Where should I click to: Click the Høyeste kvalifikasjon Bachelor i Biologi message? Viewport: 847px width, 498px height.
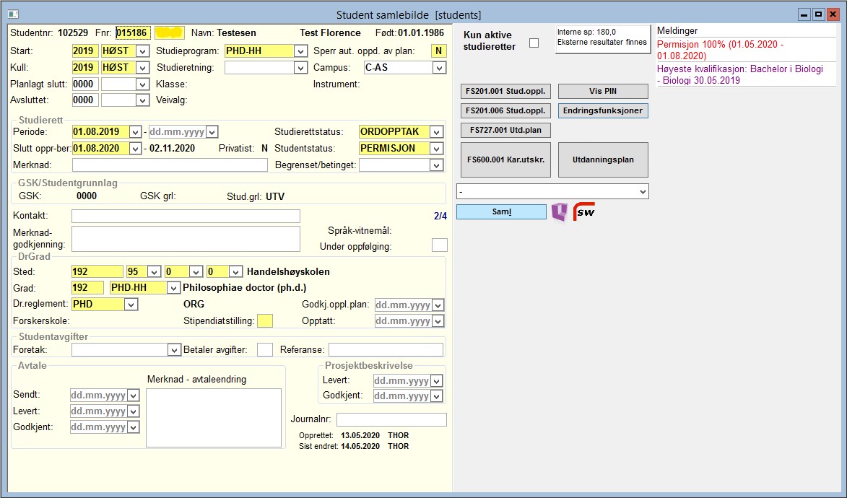click(x=740, y=74)
